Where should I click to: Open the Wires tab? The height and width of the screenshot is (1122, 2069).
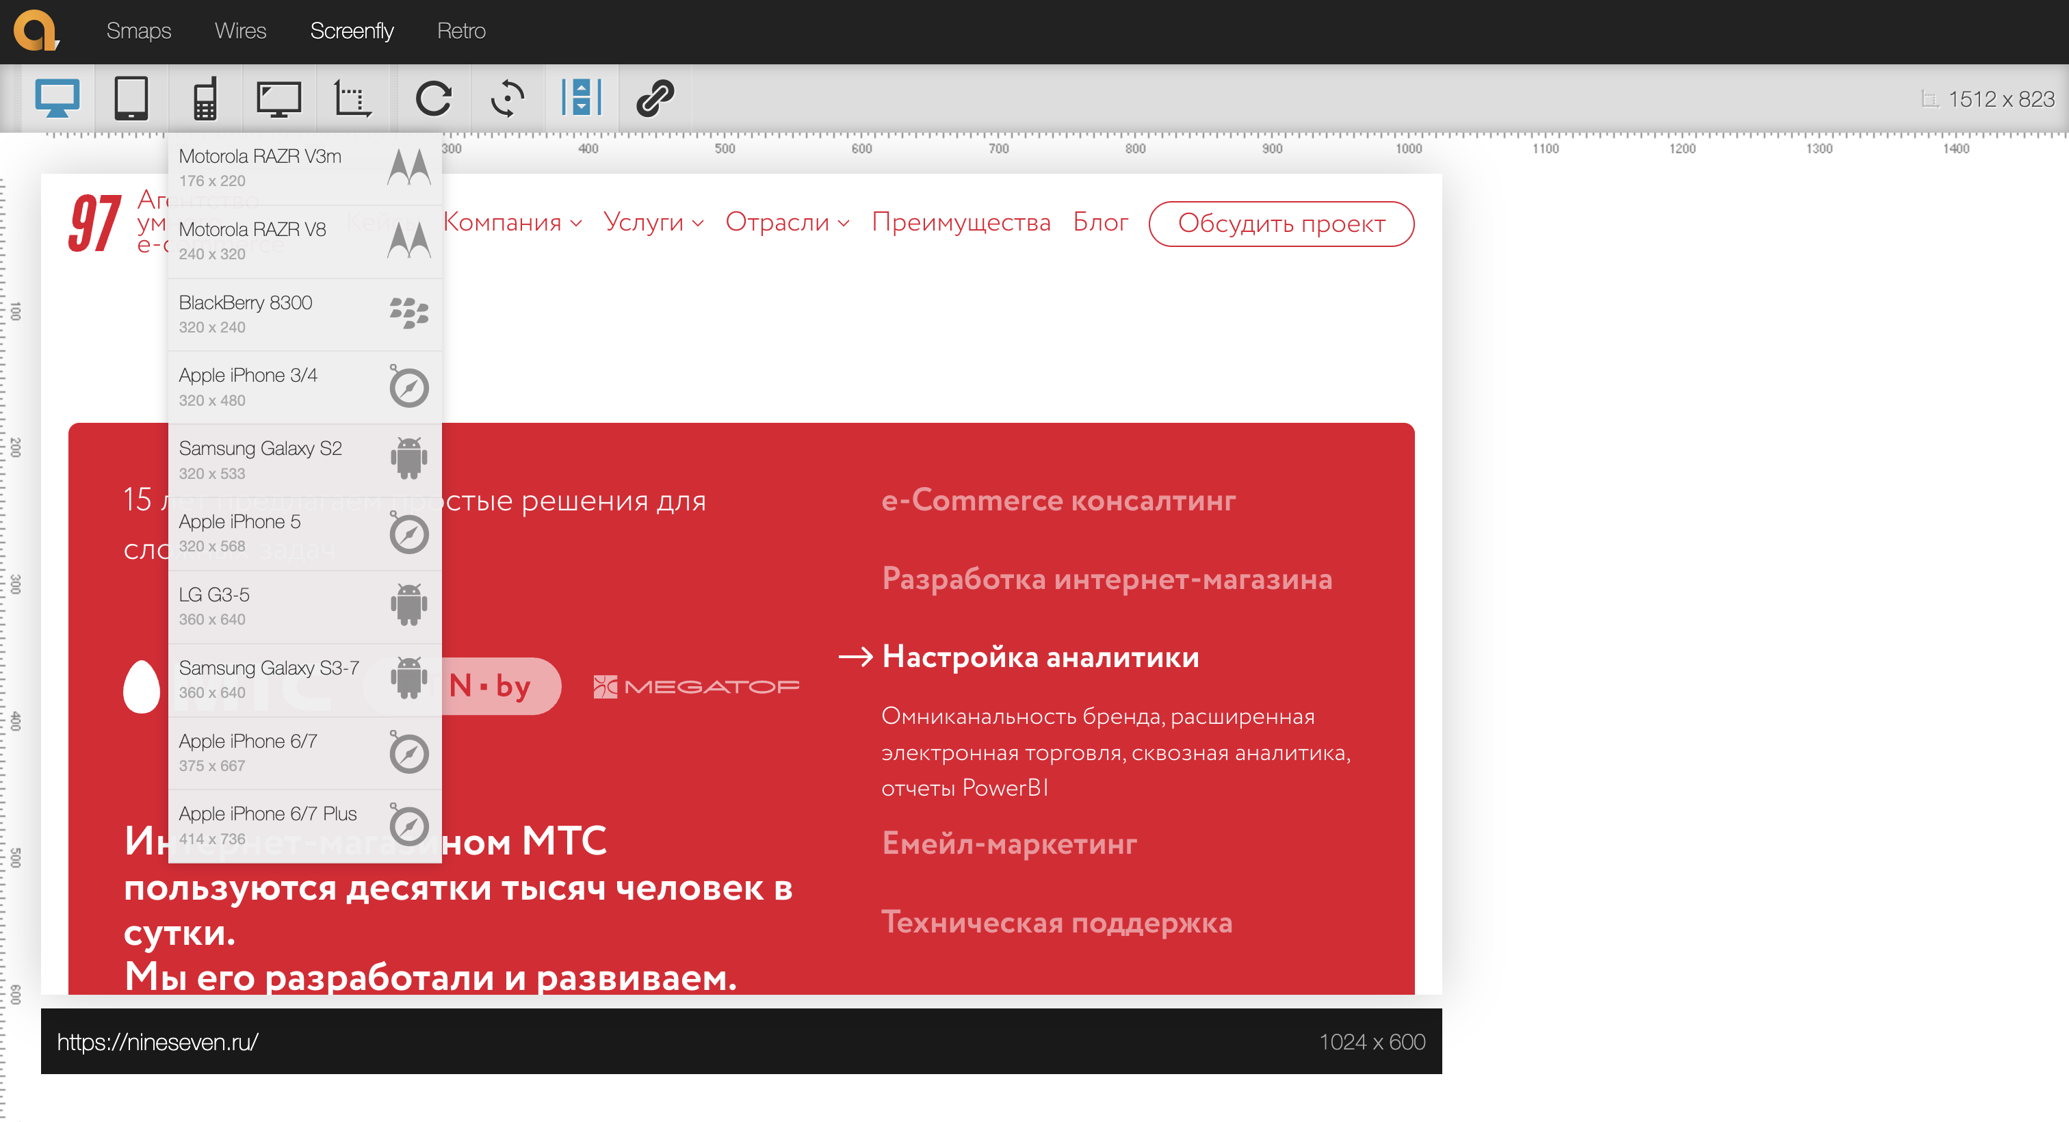click(240, 31)
